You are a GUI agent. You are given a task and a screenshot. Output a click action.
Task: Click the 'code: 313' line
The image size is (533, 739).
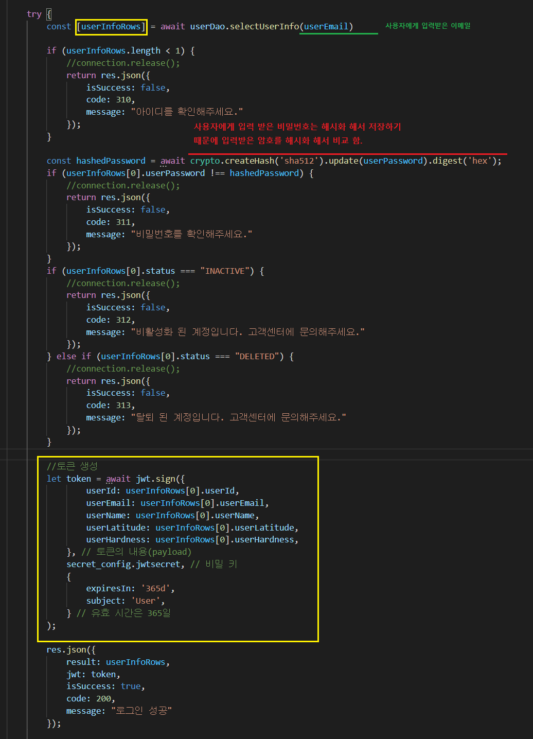[111, 406]
